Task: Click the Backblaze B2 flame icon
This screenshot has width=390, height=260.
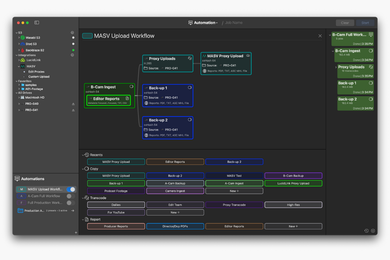Action: (x=23, y=50)
